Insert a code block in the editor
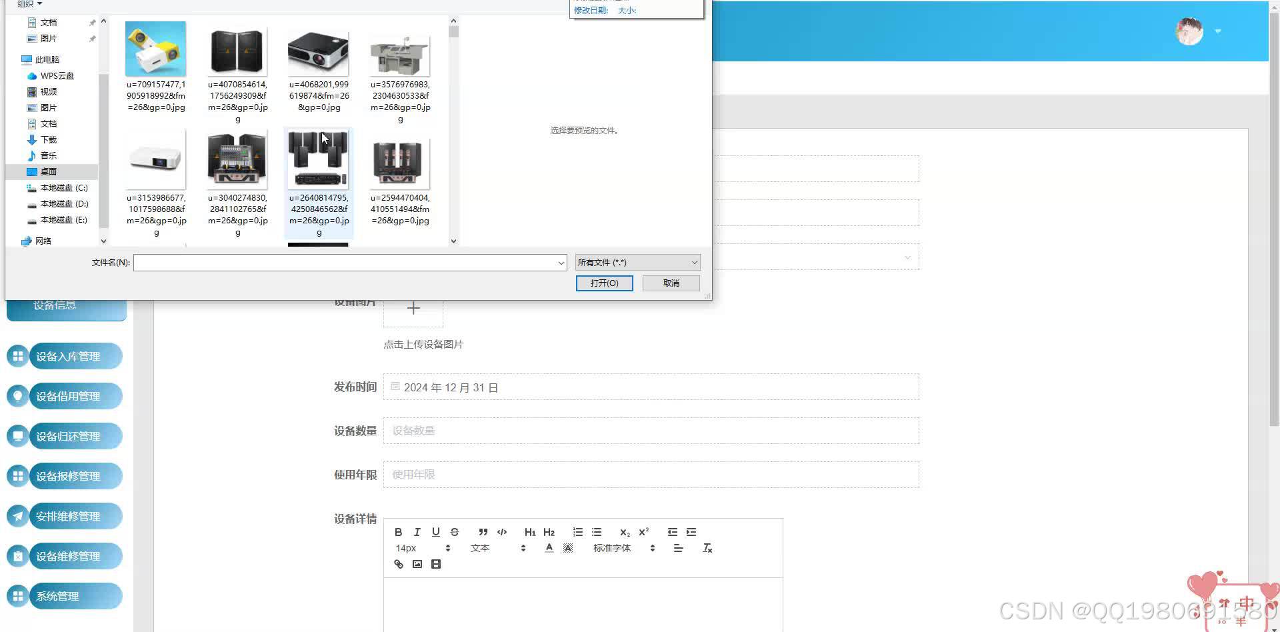This screenshot has height=632, width=1280. [x=502, y=532]
